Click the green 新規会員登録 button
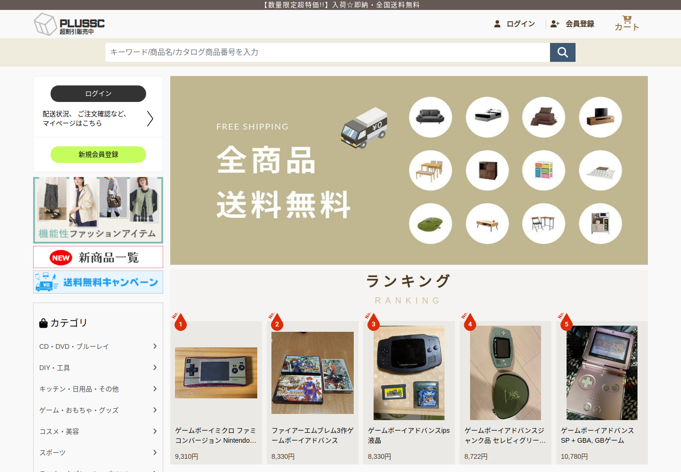 [98, 154]
